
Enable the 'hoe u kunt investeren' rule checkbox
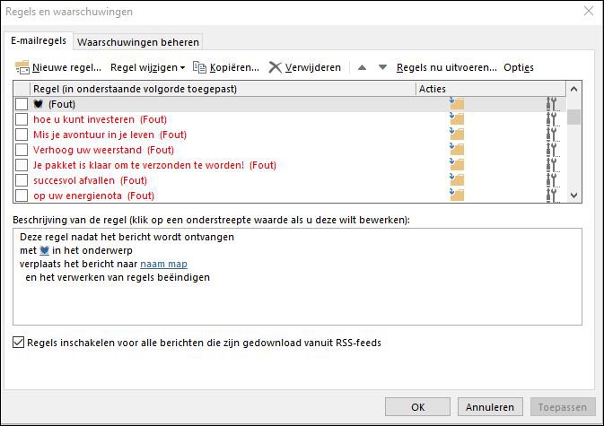point(22,119)
